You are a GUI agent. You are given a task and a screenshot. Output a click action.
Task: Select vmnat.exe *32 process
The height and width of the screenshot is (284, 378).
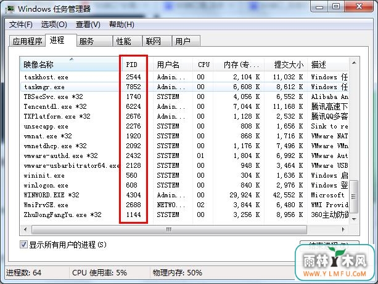coord(184,136)
